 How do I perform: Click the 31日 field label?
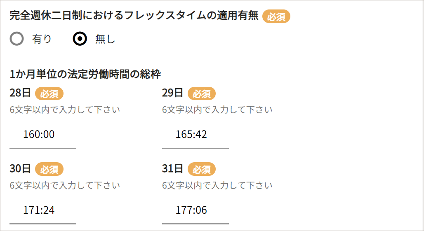pyautogui.click(x=173, y=168)
